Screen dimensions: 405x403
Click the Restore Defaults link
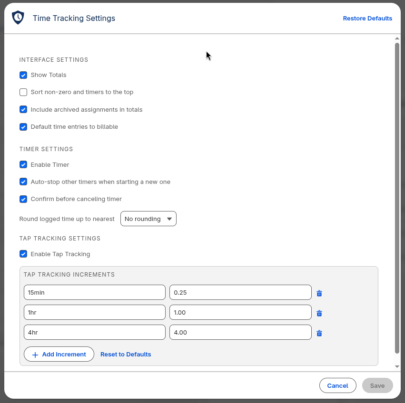[x=367, y=19]
